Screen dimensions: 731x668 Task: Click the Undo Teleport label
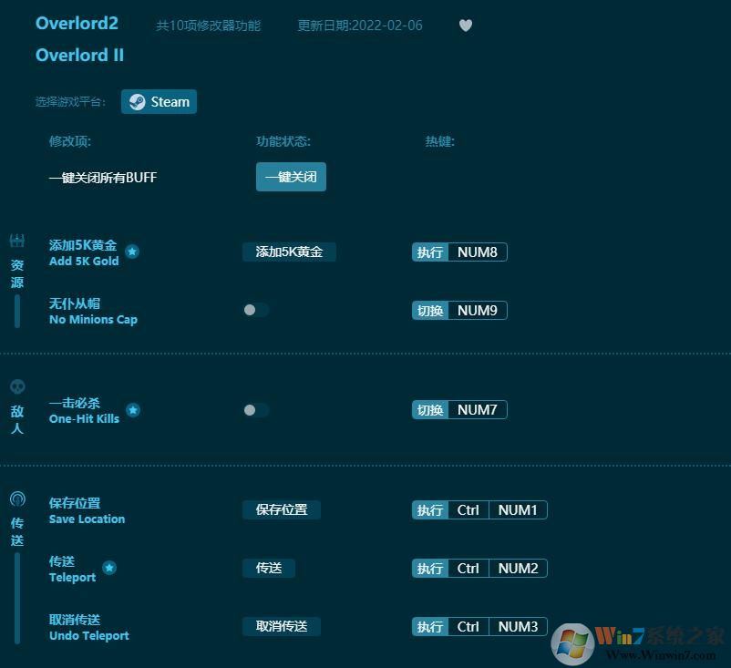pos(89,636)
